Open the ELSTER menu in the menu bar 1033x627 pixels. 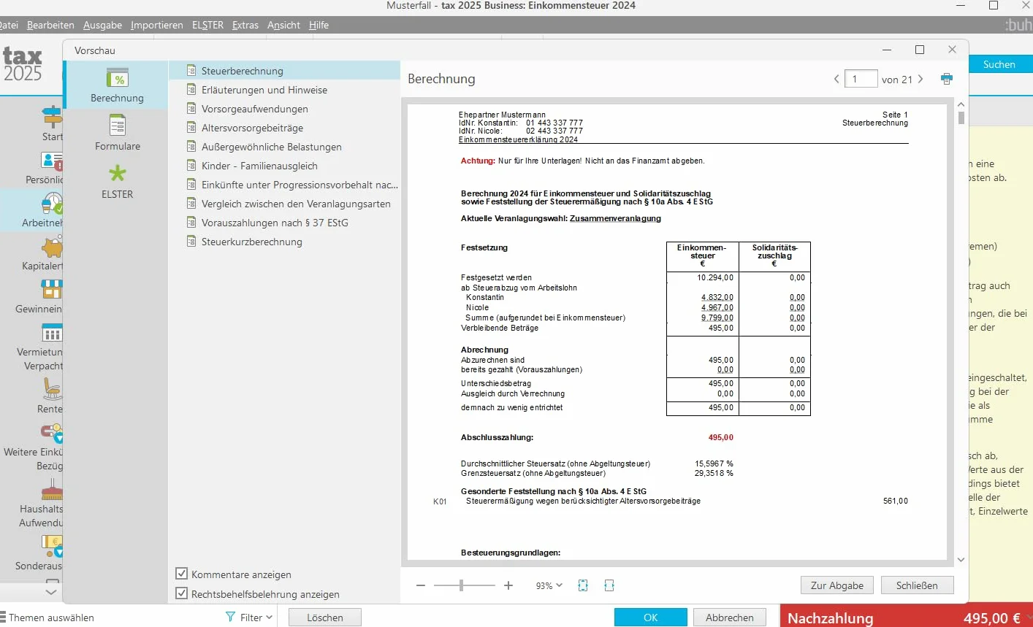click(207, 25)
